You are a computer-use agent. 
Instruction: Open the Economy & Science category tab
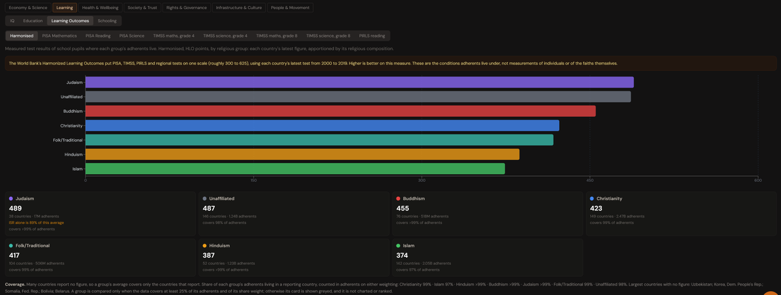point(28,8)
